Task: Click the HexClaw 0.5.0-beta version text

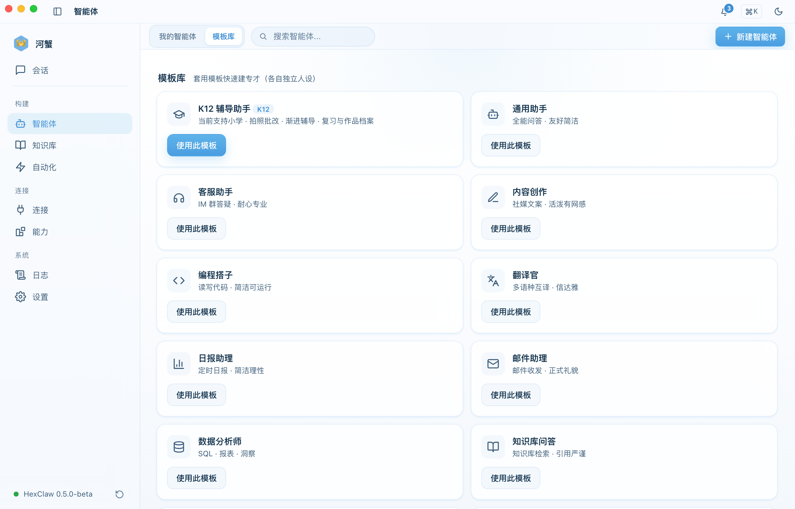Action: [58, 494]
